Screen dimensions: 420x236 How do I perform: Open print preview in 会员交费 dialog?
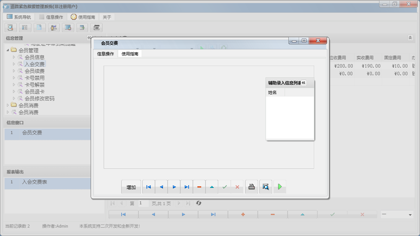(265, 187)
